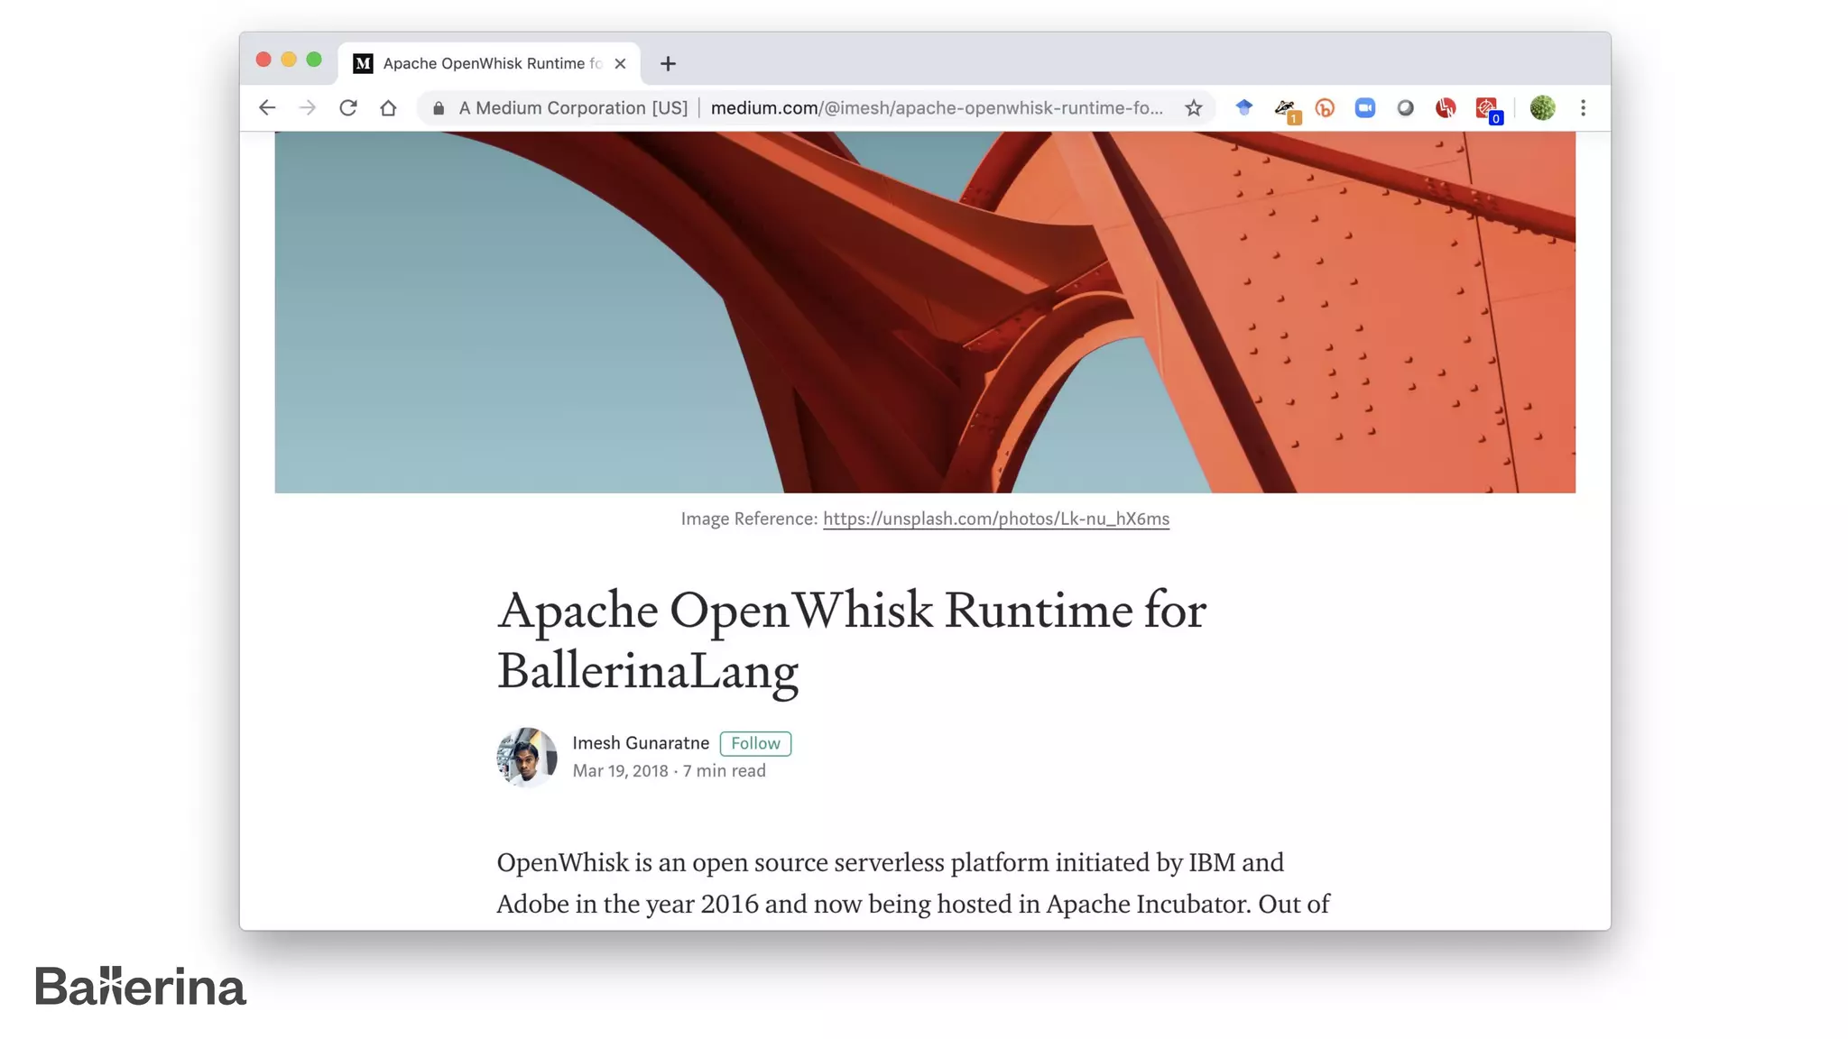Click the Zoom extension icon
The image size is (1848, 1039).
[1364, 108]
